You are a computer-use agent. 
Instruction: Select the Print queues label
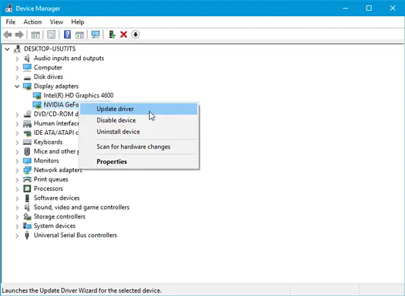click(51, 179)
